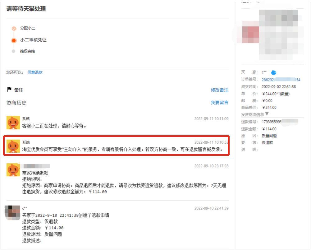Click the gray circle of the 维权完结 step

[13, 51]
